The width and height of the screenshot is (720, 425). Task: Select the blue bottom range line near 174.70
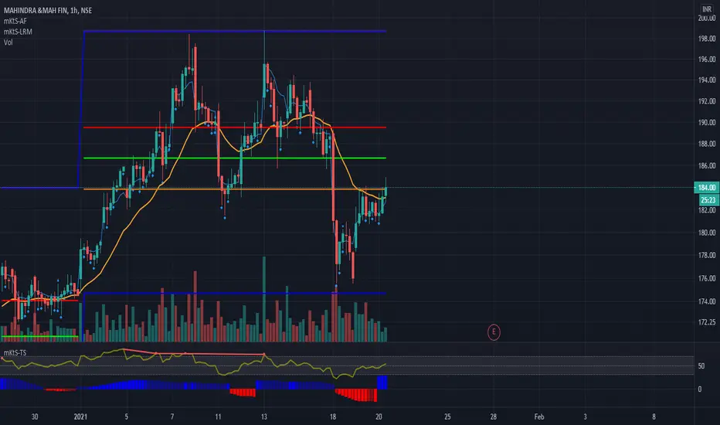235,293
